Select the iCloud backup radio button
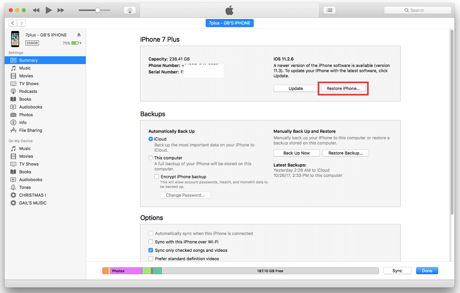Screen dimensions: 460x293 tap(151, 139)
